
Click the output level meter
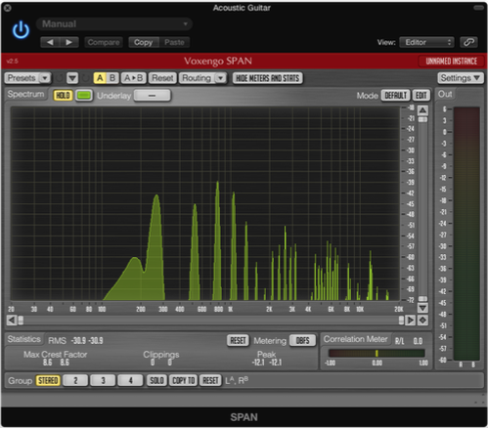point(466,234)
